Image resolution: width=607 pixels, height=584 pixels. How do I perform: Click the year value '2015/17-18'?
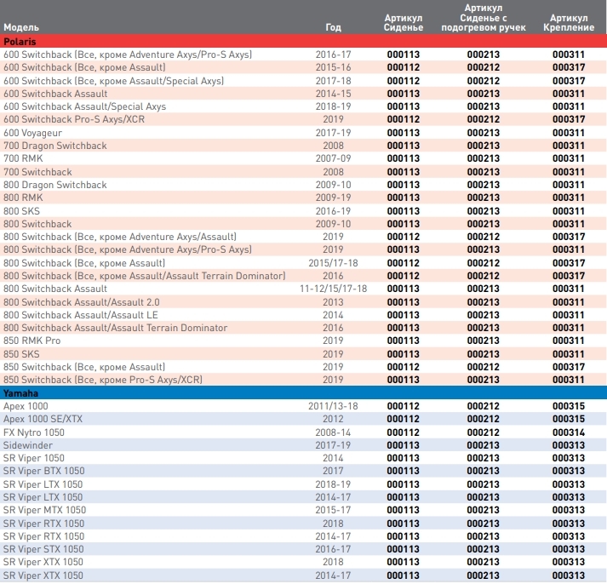pos(333,263)
